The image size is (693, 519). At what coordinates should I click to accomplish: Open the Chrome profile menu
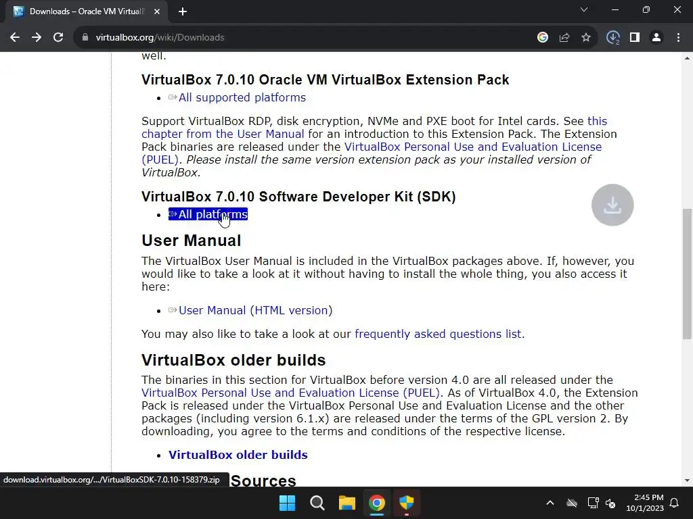(656, 38)
